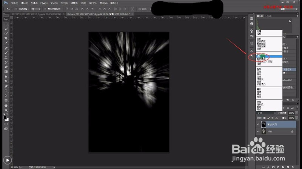This screenshot has height=169, width=302.
Task: Open the Edit (E) menu
Action: pyautogui.click(x=25, y=3)
